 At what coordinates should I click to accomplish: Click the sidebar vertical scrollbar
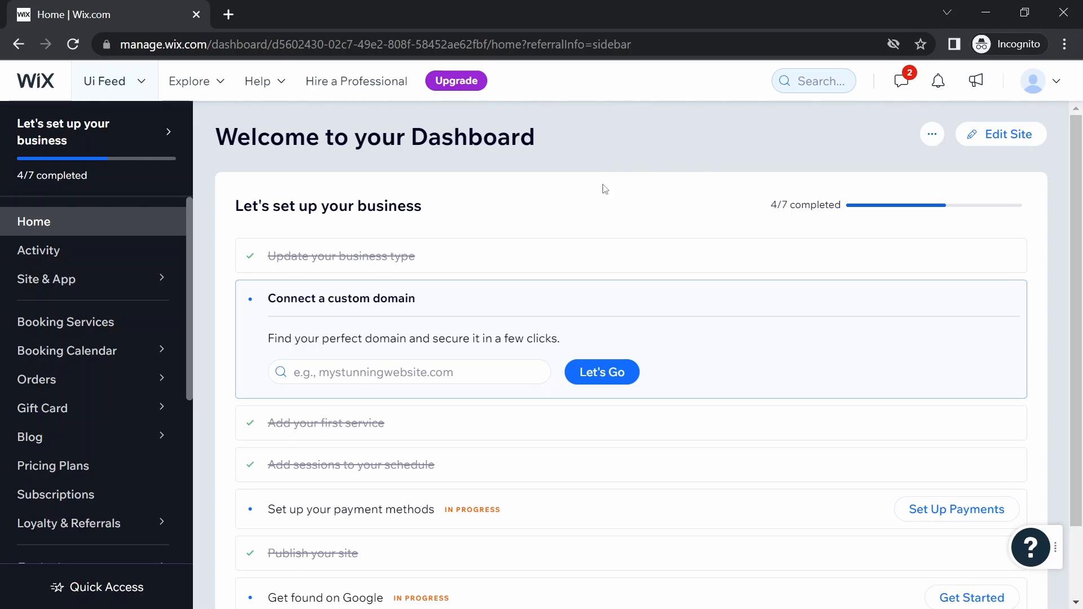190,298
